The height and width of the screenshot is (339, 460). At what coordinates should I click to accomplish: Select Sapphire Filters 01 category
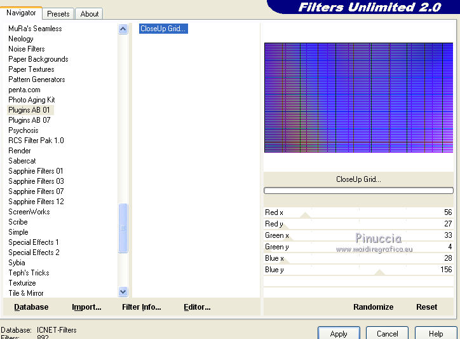[x=36, y=171]
